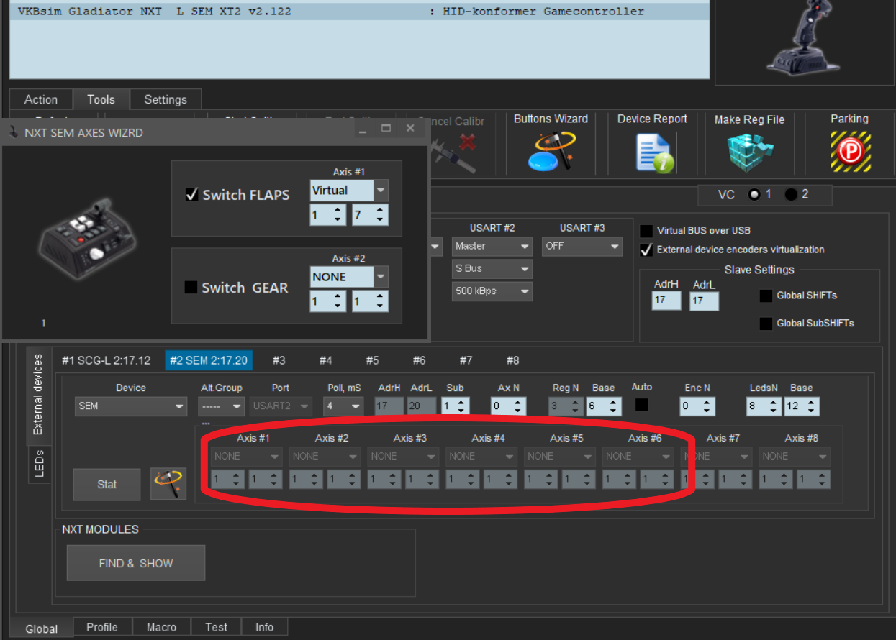Toggle Global SubSHIFTs checkbox
Image resolution: width=896 pixels, height=640 pixels.
[x=766, y=324]
